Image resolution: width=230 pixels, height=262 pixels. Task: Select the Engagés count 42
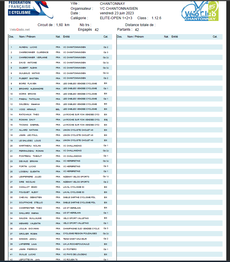pyautogui.click(x=97, y=30)
